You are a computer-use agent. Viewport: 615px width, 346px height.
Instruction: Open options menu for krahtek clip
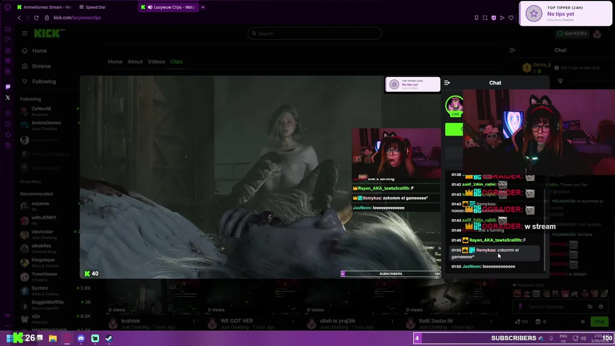click(194, 321)
